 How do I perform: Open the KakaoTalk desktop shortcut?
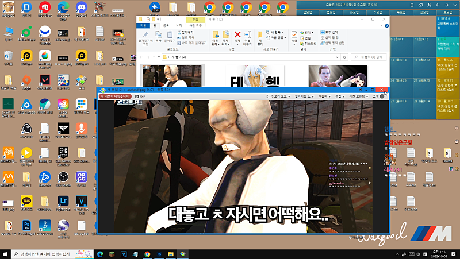tap(26, 203)
